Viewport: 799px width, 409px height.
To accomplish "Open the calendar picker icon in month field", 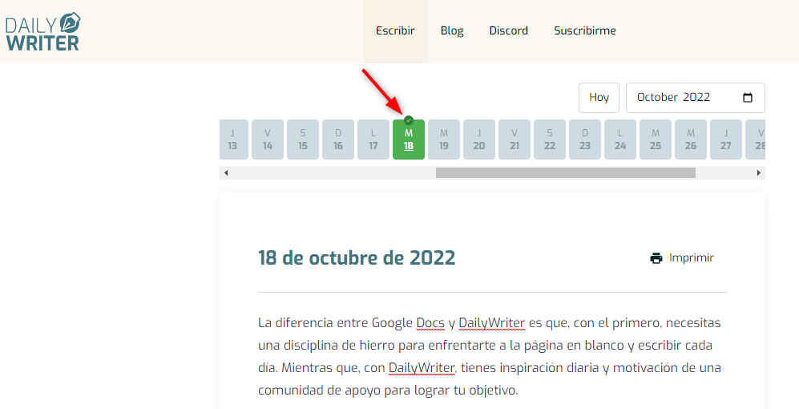I will pyautogui.click(x=748, y=97).
